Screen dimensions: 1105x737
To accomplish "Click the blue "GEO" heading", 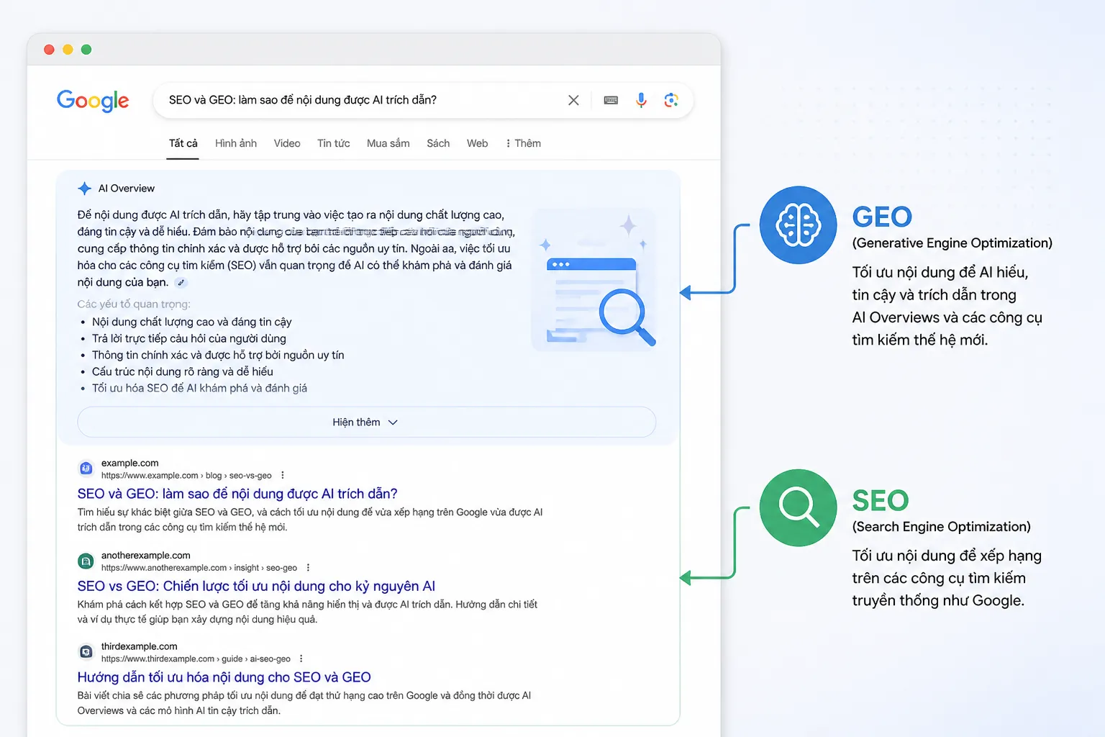I will pyautogui.click(x=882, y=217).
